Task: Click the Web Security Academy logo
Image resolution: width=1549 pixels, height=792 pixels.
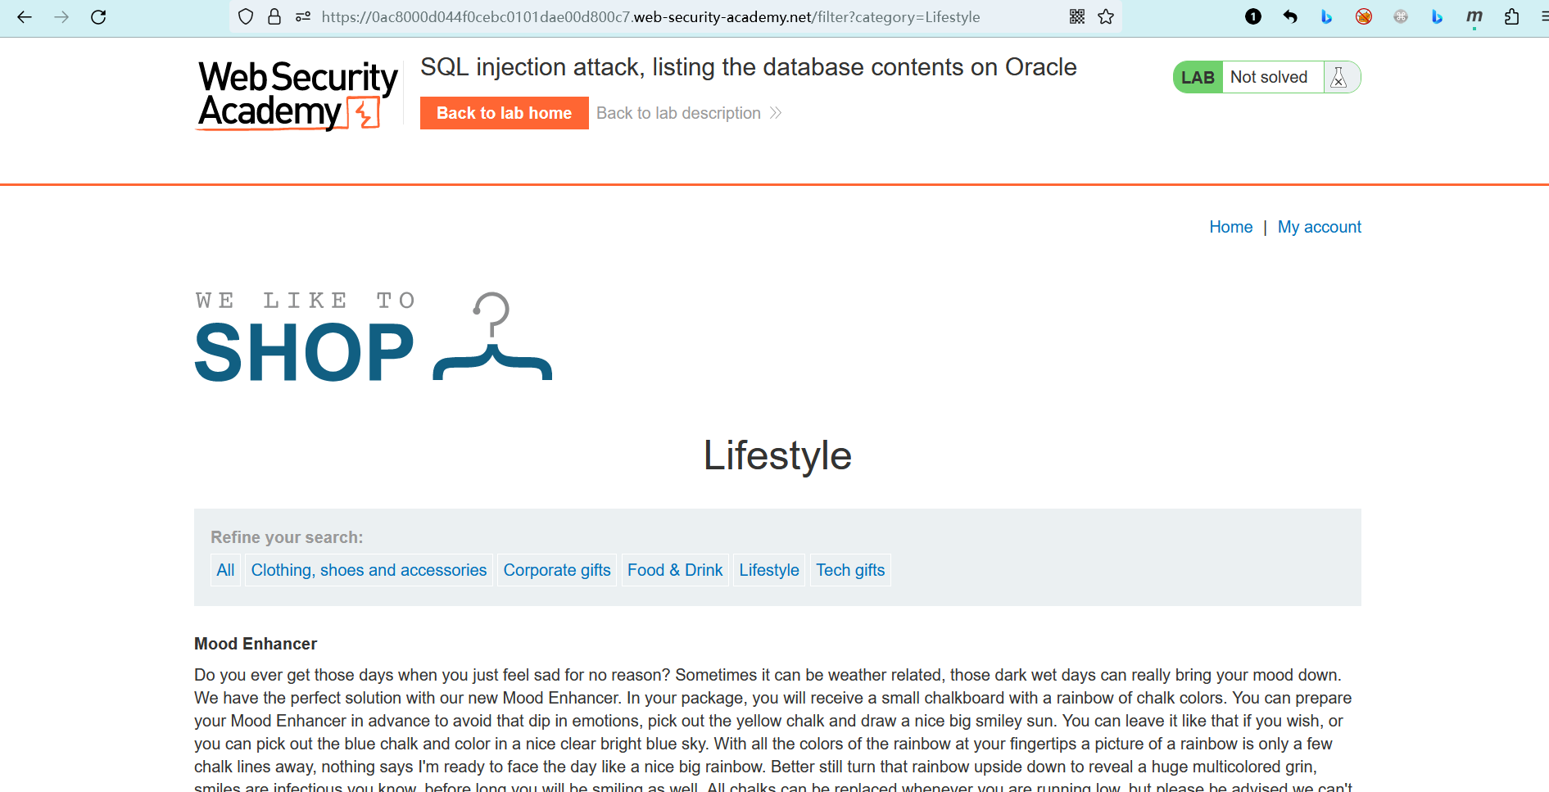Action: tap(298, 95)
